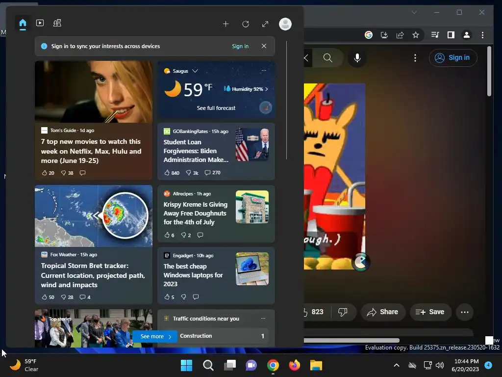Viewport: 502px width, 377px height.
Task: Click See full forecast link
Action: pyautogui.click(x=216, y=108)
